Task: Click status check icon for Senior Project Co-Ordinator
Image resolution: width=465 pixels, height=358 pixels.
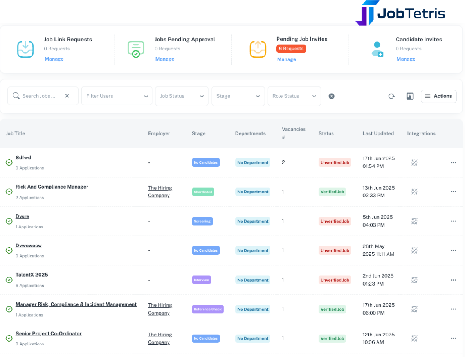Action: 9,338
